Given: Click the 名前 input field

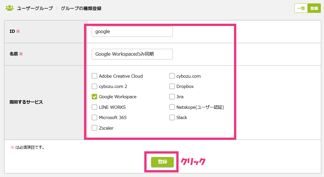Looking at the screenshot, I should [132, 54].
